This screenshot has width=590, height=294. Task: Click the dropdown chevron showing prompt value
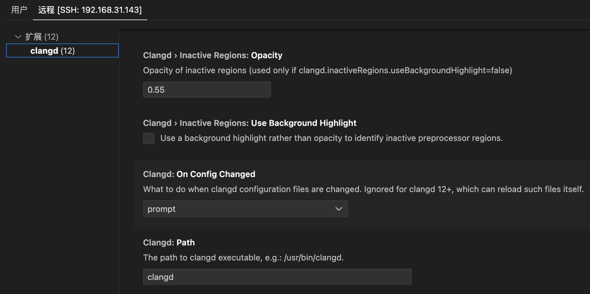tap(338, 209)
